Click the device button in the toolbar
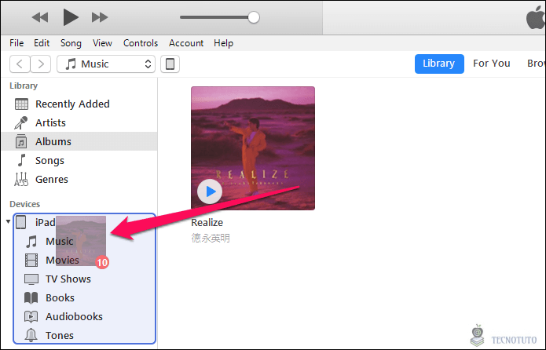 point(170,64)
